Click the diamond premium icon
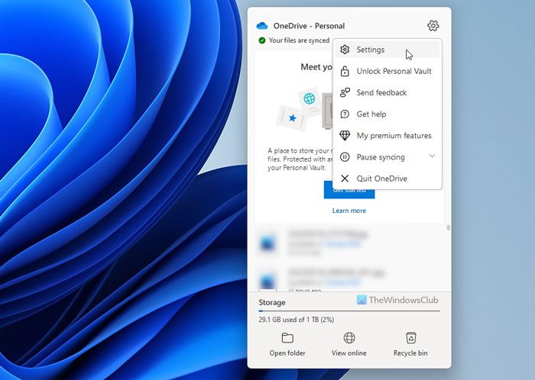This screenshot has width=535, height=380. click(x=345, y=136)
